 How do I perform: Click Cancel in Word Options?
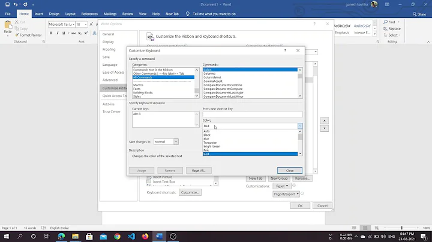[x=322, y=205]
